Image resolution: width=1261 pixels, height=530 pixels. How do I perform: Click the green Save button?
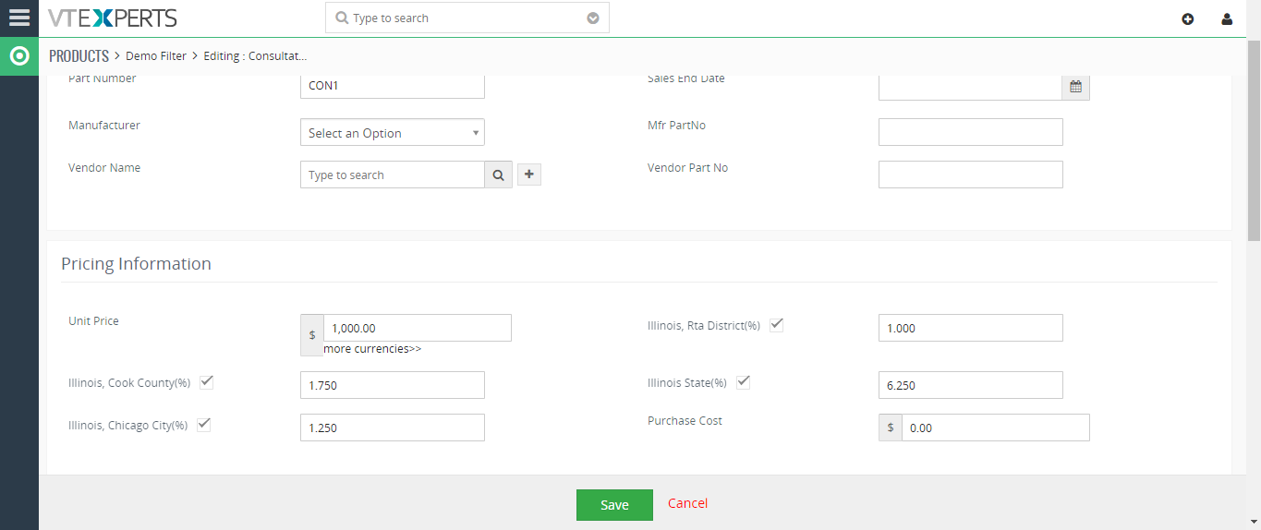(x=614, y=504)
